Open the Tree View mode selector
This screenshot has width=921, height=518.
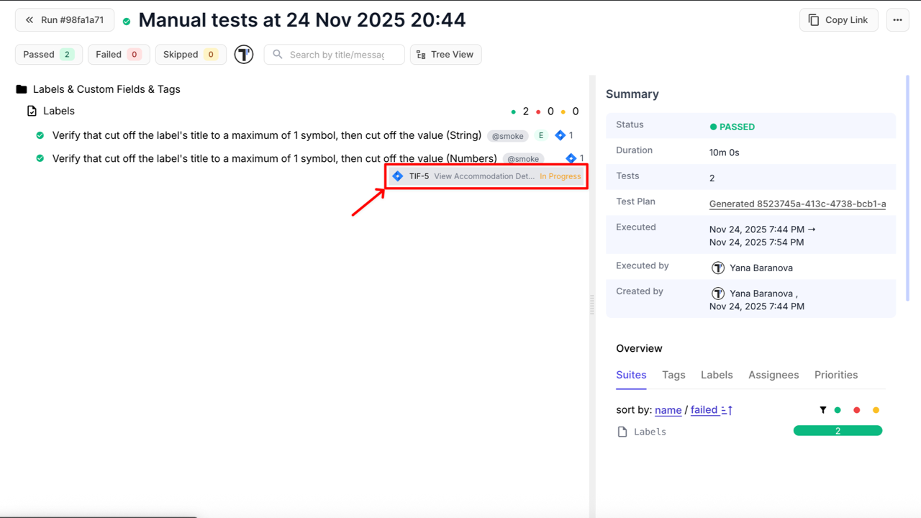[445, 55]
